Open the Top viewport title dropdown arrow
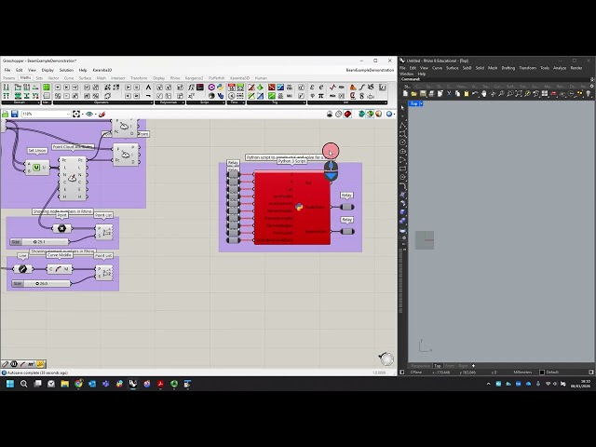This screenshot has width=596, height=447. (421, 103)
